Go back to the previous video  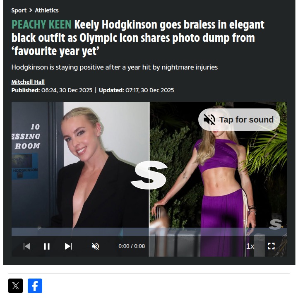[27, 246]
